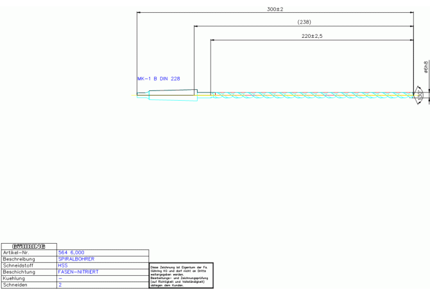
Task: Click the MK-1 B DIN 228 label
Action: pyautogui.click(x=159, y=79)
